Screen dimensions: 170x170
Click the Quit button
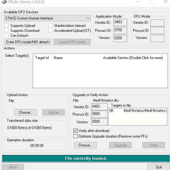pos(159,167)
